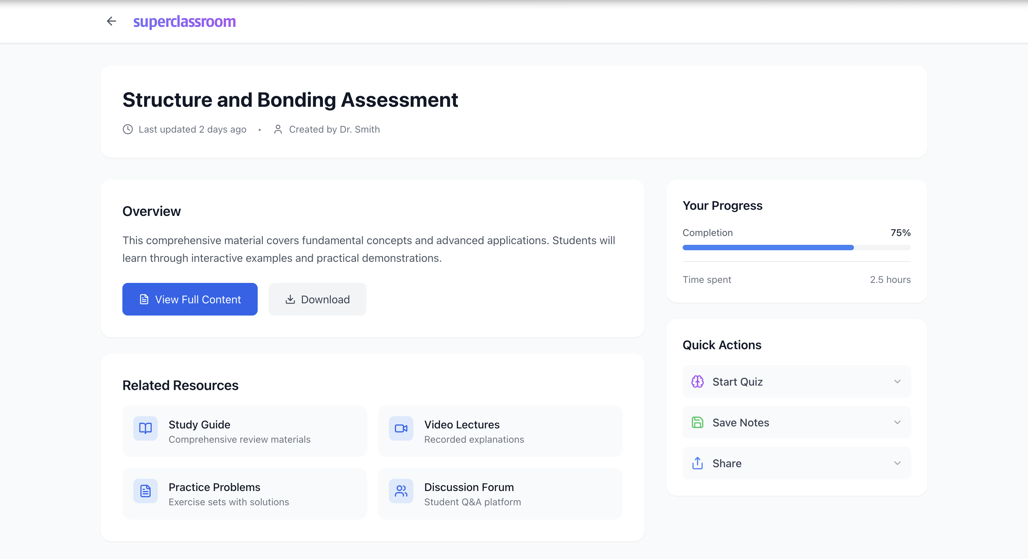Click the Discussion Forum people icon

(401, 491)
